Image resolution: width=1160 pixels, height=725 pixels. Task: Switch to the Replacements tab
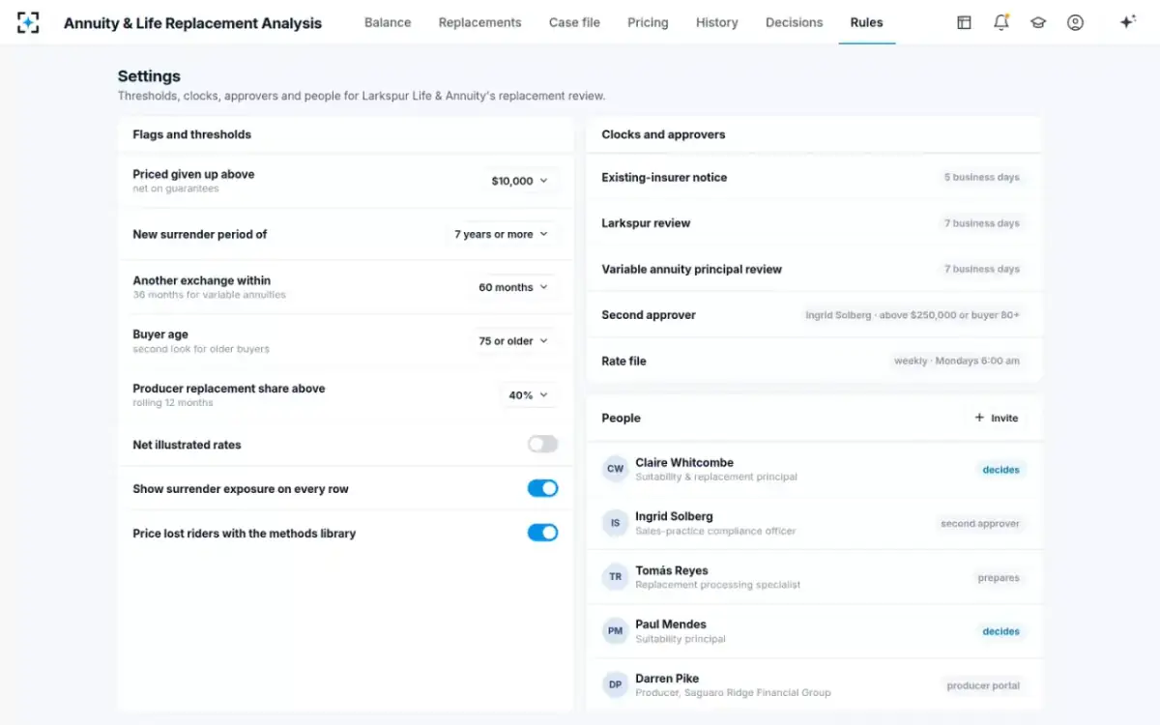pos(479,22)
